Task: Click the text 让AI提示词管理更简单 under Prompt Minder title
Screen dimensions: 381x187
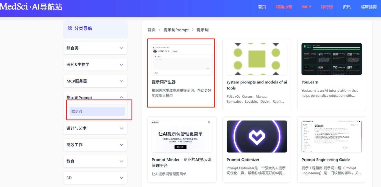Action: pyautogui.click(x=169, y=174)
